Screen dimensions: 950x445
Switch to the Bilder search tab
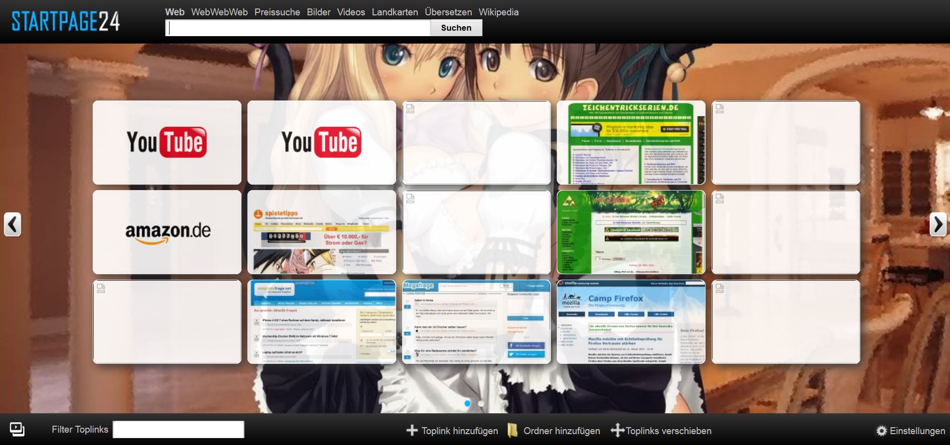[318, 12]
